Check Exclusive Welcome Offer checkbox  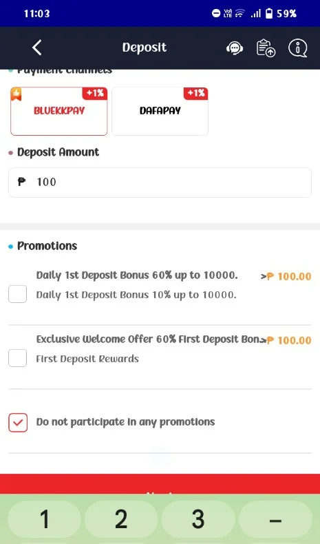pos(18,357)
